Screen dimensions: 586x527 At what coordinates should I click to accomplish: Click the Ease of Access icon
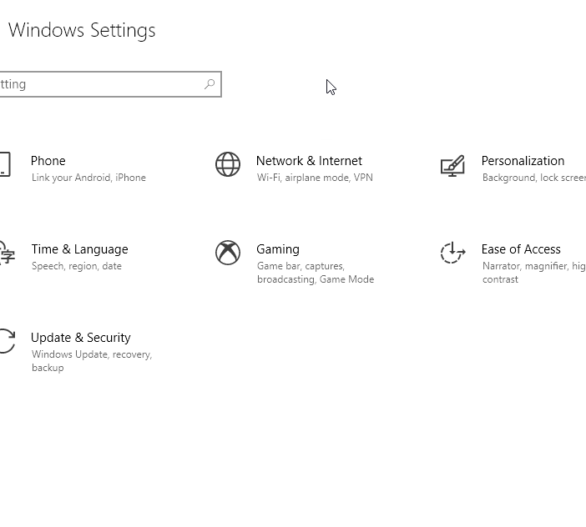click(452, 253)
